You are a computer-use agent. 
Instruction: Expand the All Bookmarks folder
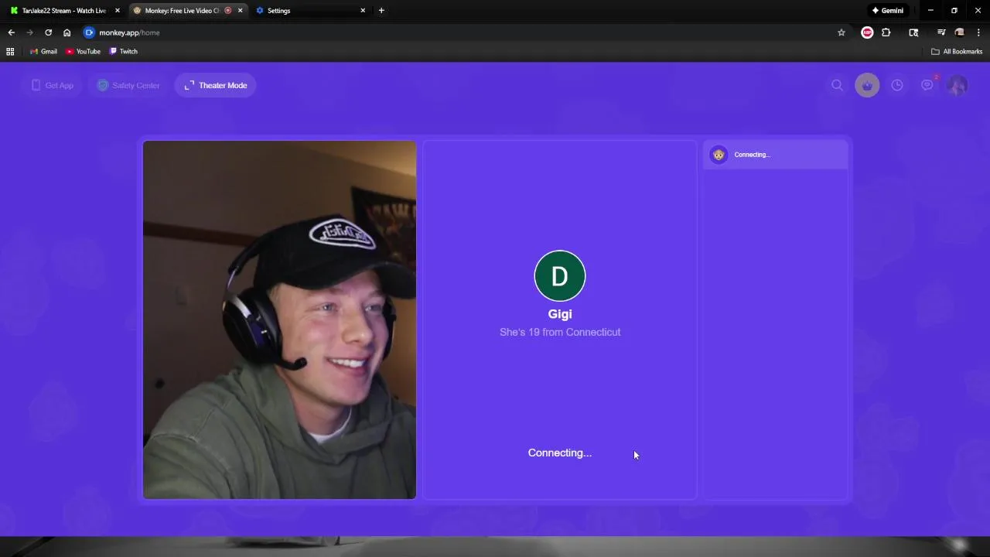[957, 51]
